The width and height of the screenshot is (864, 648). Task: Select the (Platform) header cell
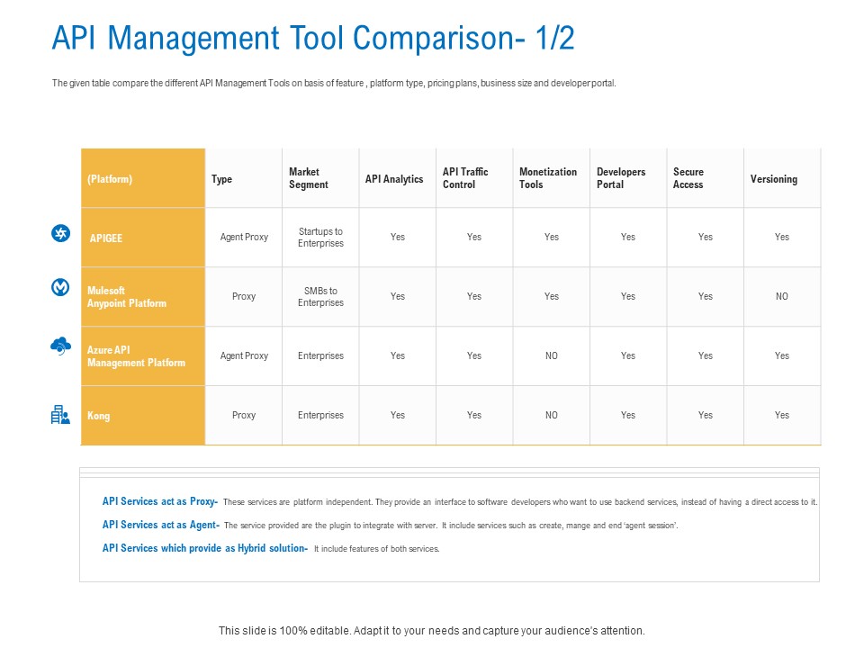coord(143,178)
